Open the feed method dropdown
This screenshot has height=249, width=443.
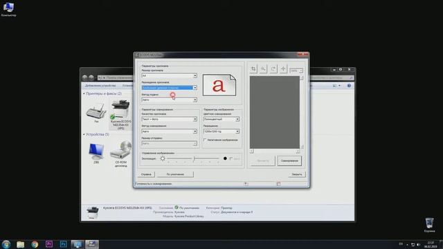pyautogui.click(x=169, y=100)
